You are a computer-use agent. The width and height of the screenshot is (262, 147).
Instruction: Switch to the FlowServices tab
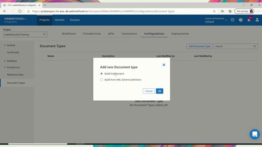(x=92, y=33)
